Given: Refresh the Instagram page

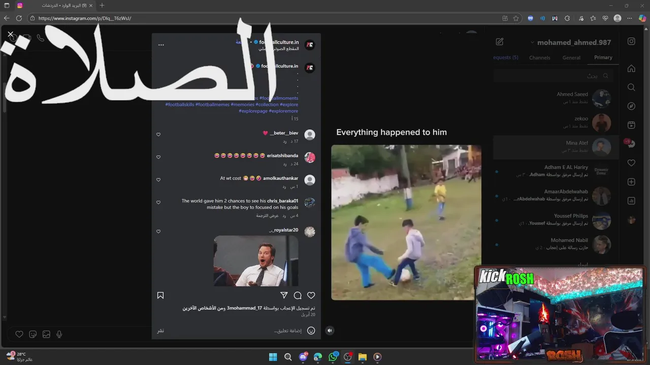Looking at the screenshot, I should pos(19,18).
